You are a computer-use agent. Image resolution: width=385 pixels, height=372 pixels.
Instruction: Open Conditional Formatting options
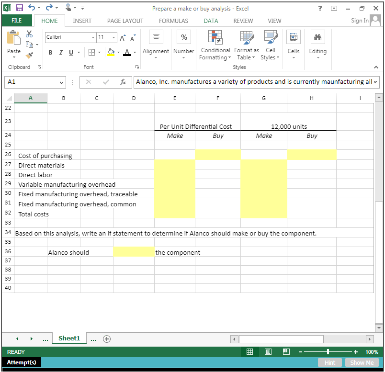click(215, 45)
